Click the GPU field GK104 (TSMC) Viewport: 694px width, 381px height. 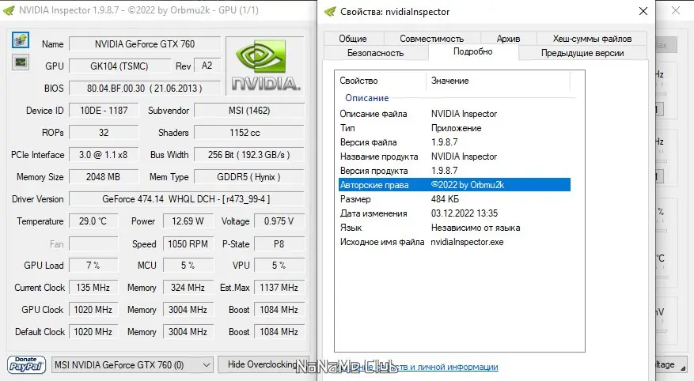click(x=119, y=66)
